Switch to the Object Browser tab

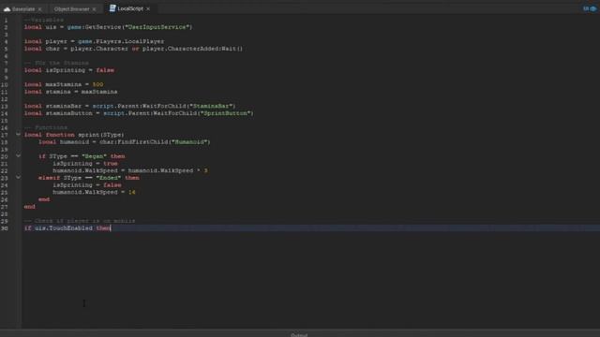(x=71, y=8)
